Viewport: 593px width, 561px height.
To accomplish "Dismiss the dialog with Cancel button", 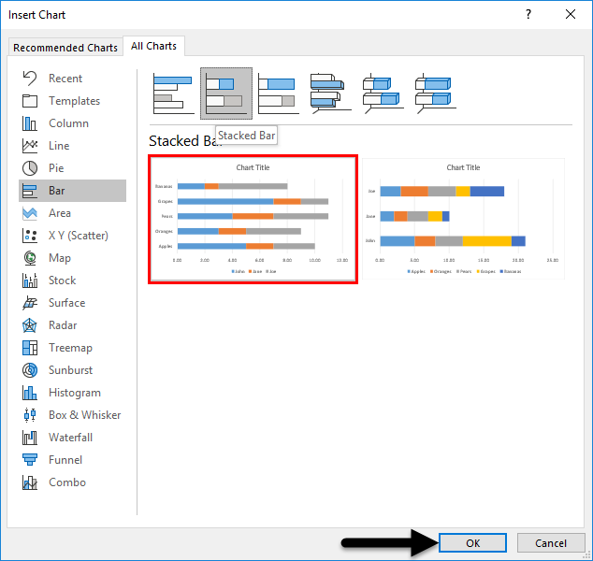I will click(551, 543).
